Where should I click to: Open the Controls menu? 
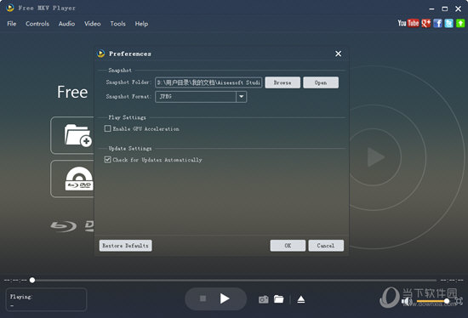pos(37,24)
